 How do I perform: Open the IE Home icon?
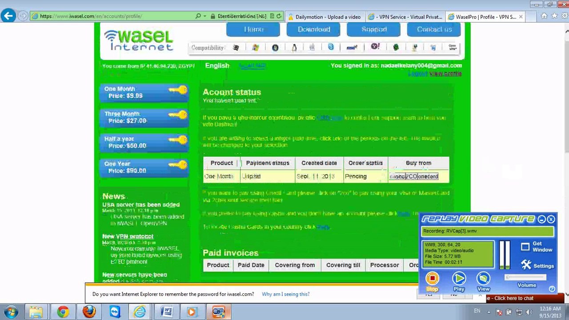point(544,16)
